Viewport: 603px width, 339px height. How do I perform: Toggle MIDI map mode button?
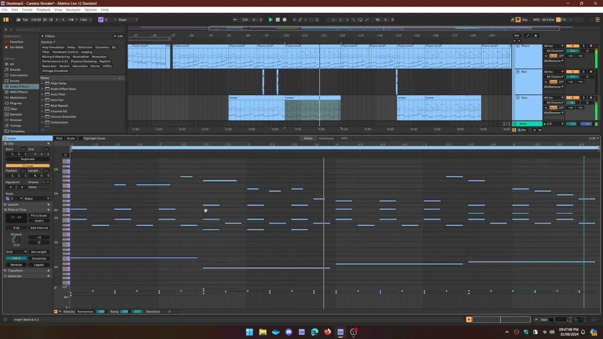(x=536, y=20)
